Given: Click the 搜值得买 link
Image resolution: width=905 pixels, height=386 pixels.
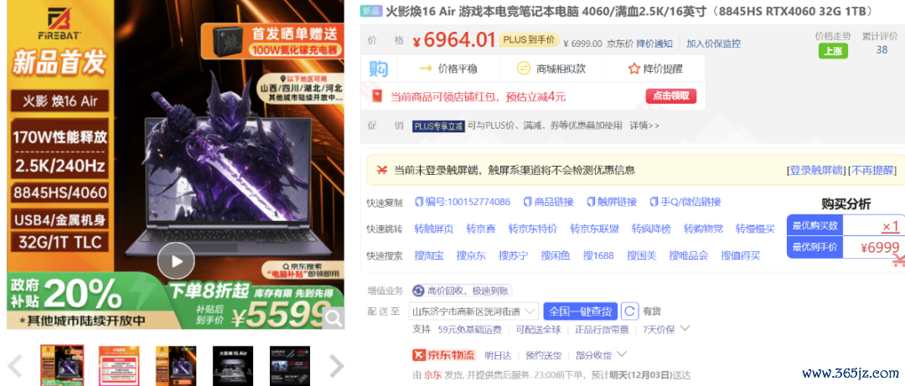Looking at the screenshot, I should 741,255.
